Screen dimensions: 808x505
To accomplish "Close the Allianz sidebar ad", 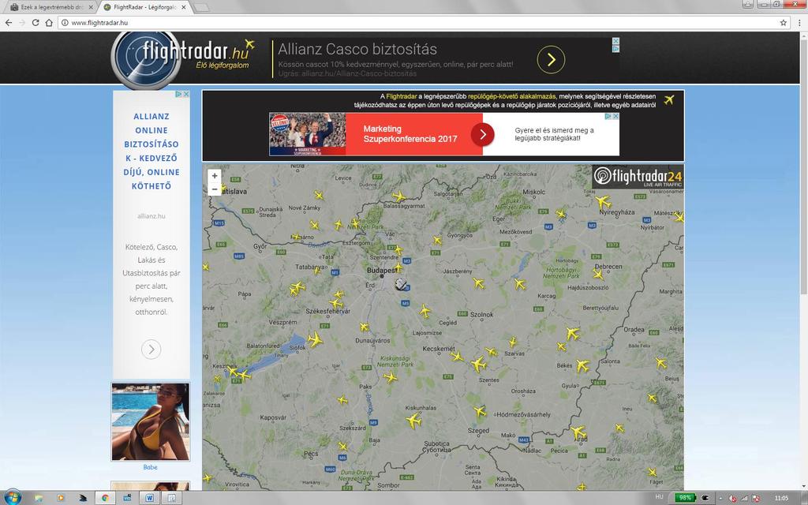I will coord(186,95).
